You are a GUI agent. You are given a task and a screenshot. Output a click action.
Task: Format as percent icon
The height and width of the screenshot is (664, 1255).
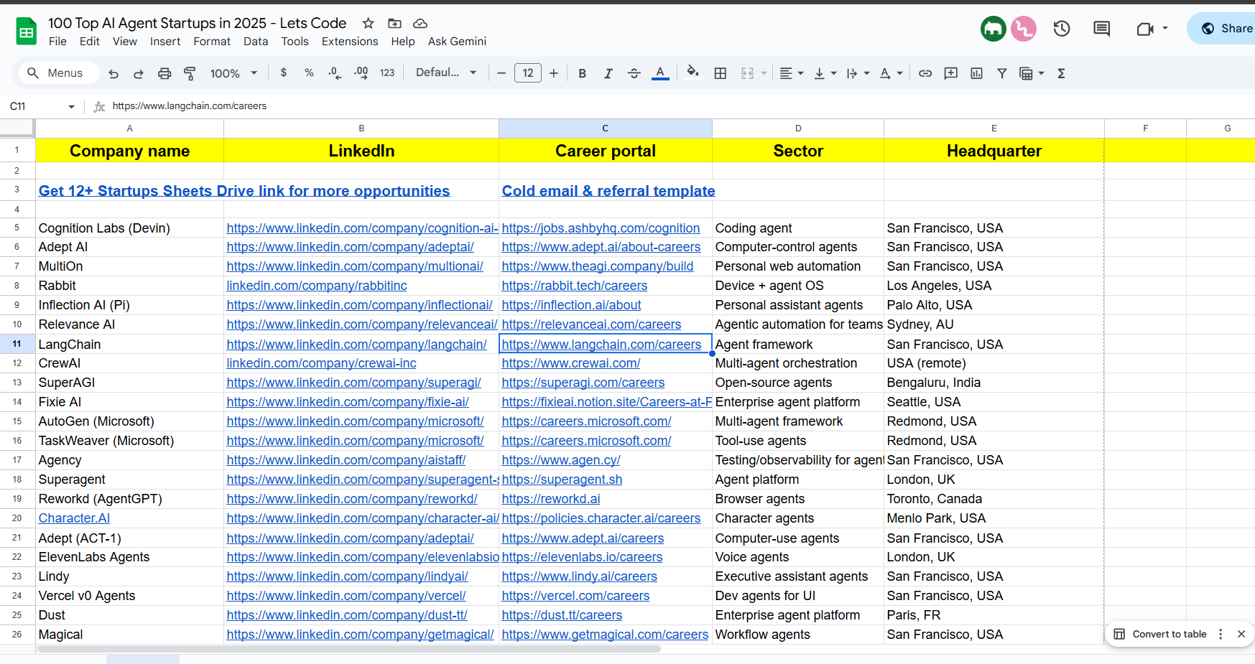coord(309,73)
